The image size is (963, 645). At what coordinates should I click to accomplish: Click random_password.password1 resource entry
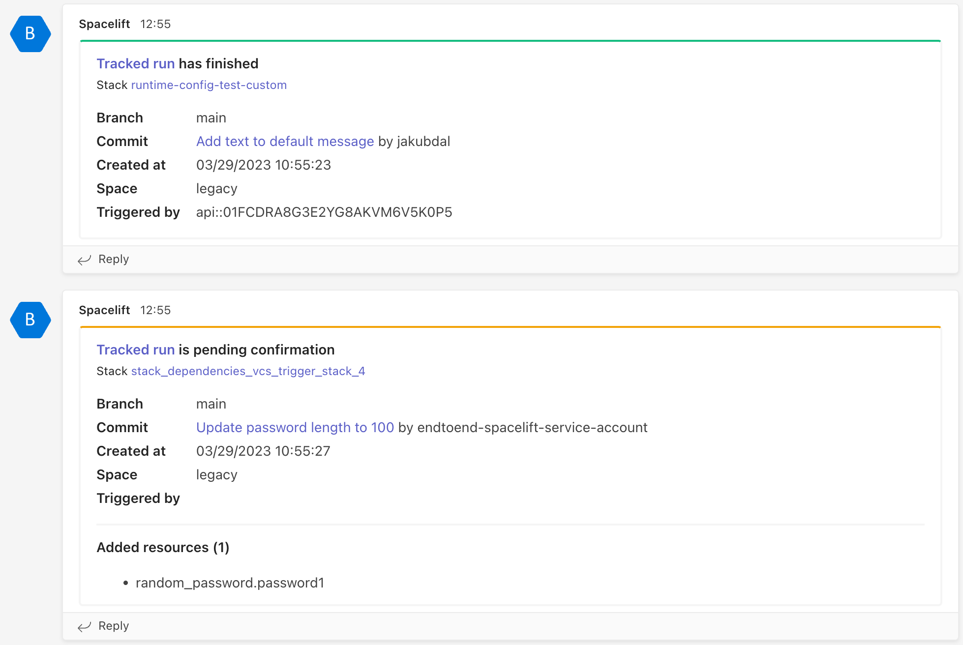pos(230,583)
